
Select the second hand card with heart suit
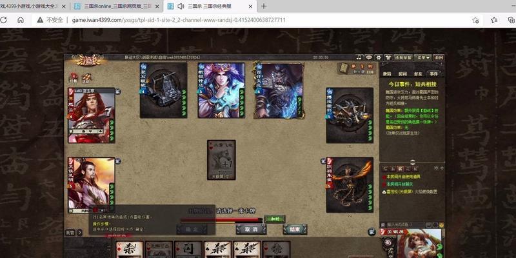(x=159, y=250)
